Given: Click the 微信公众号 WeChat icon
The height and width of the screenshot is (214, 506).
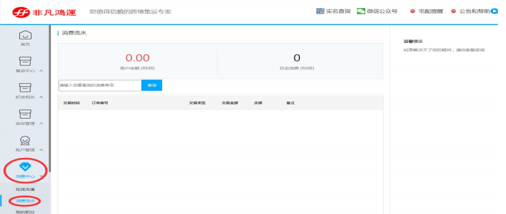Looking at the screenshot, I should [x=361, y=11].
